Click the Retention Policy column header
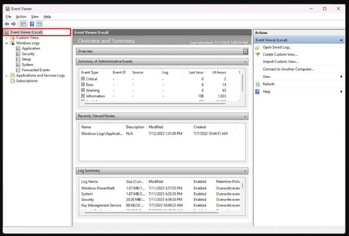 (228, 181)
